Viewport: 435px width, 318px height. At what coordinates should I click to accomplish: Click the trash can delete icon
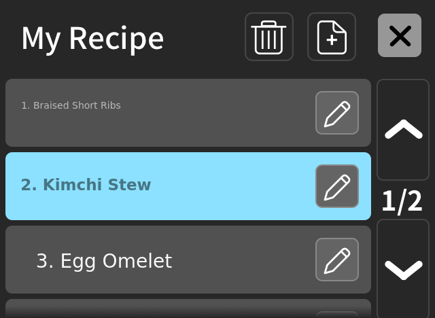(x=269, y=37)
